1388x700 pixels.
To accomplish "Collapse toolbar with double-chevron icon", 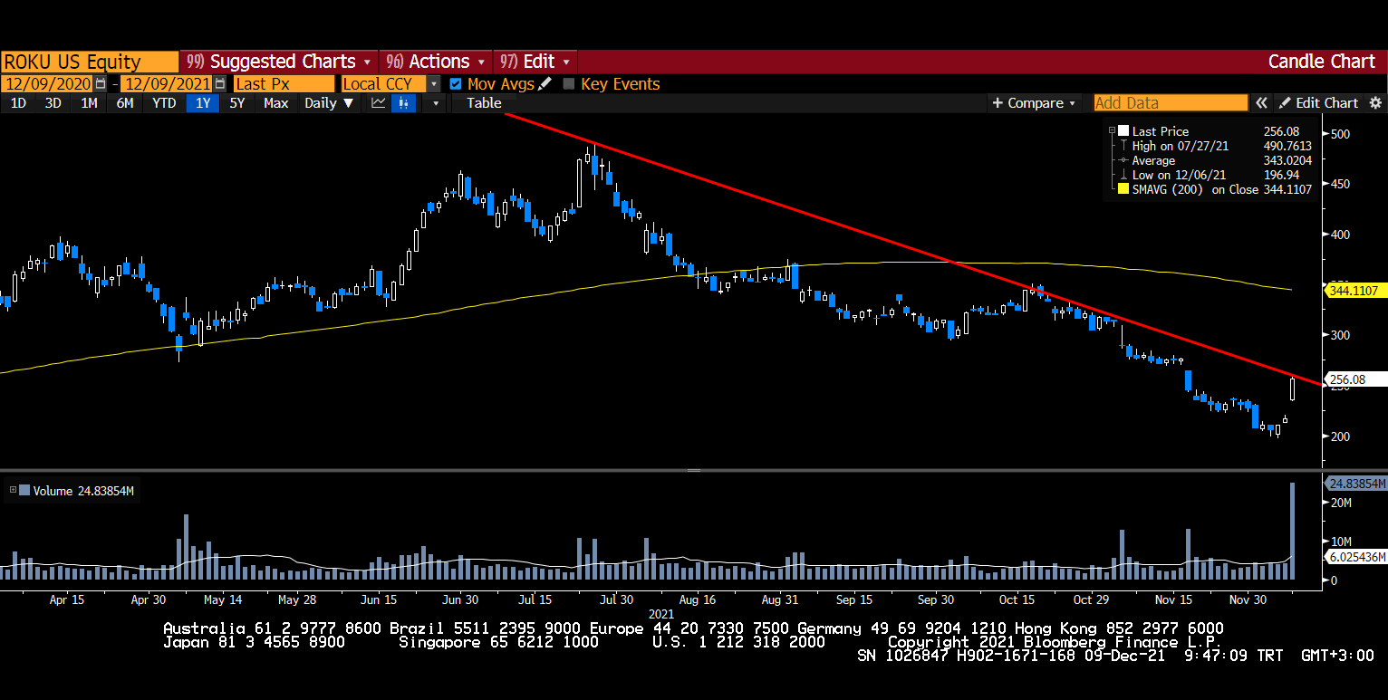I will 1261,103.
